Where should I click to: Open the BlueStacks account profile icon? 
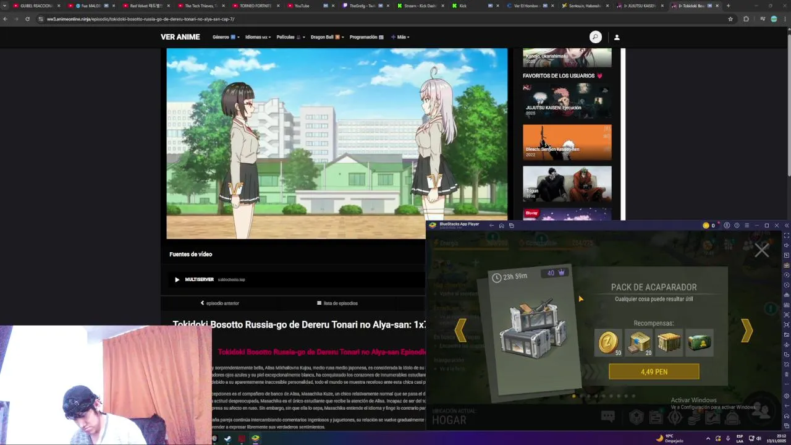727,226
